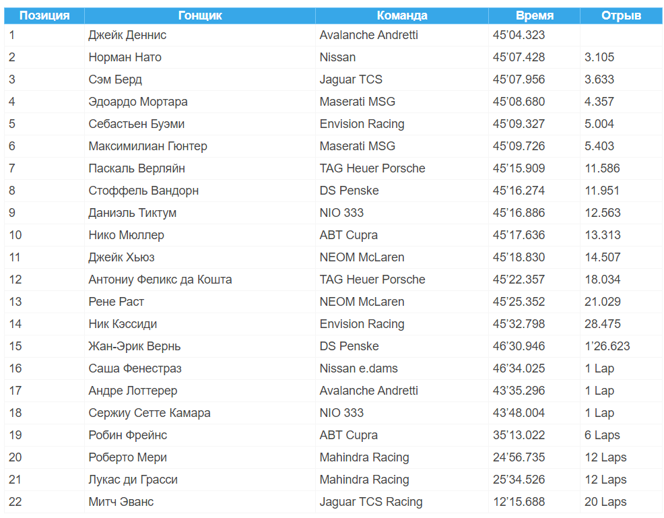Viewport: 664px width, 518px height.
Task: Click on Норман Нато driver name
Action: pyautogui.click(x=125, y=57)
